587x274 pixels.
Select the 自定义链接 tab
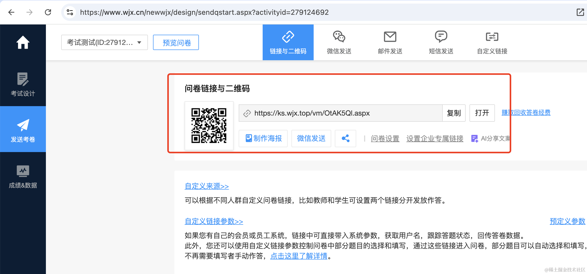pyautogui.click(x=492, y=42)
